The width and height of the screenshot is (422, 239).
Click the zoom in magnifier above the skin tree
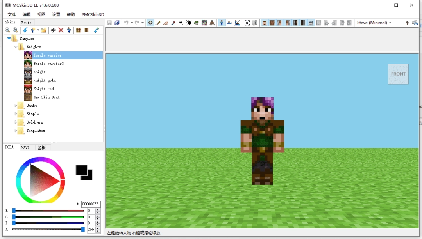click(x=15, y=30)
